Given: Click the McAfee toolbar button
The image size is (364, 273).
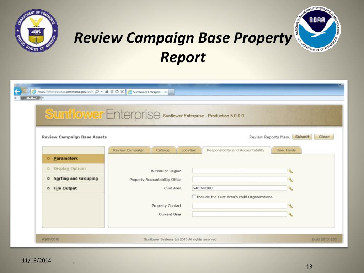Looking at the screenshot, I should click(31, 98).
